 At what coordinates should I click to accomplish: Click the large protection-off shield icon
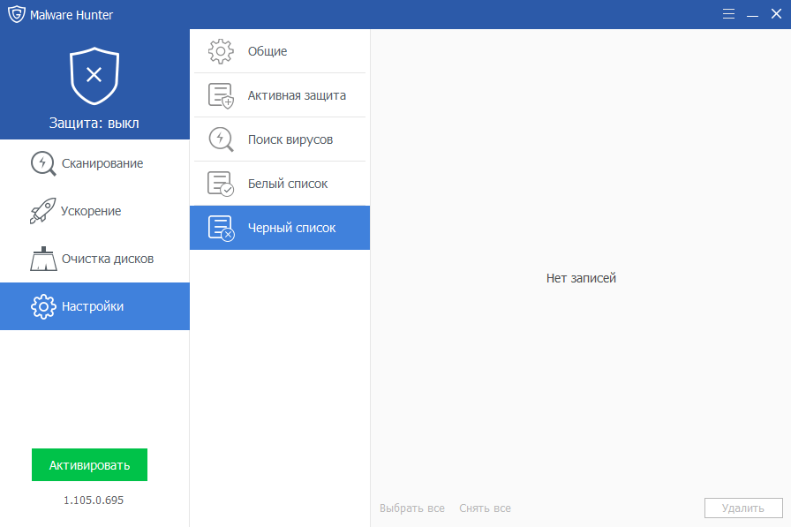94,76
